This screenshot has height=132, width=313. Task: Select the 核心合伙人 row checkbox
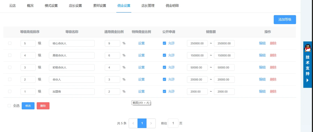(9, 43)
